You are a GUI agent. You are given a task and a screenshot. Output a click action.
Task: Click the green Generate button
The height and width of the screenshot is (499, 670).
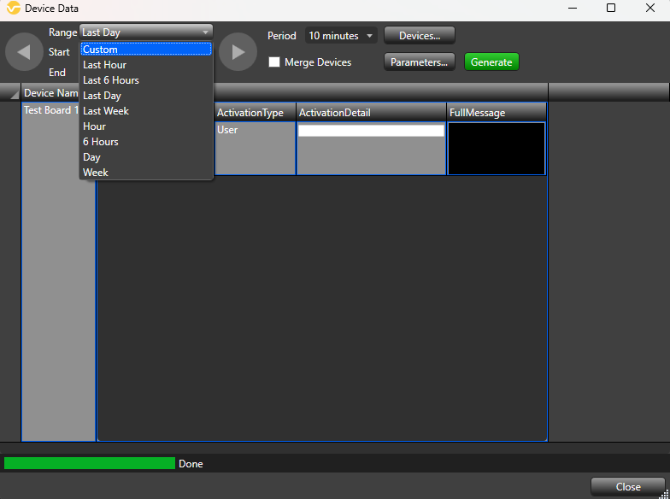pos(491,62)
